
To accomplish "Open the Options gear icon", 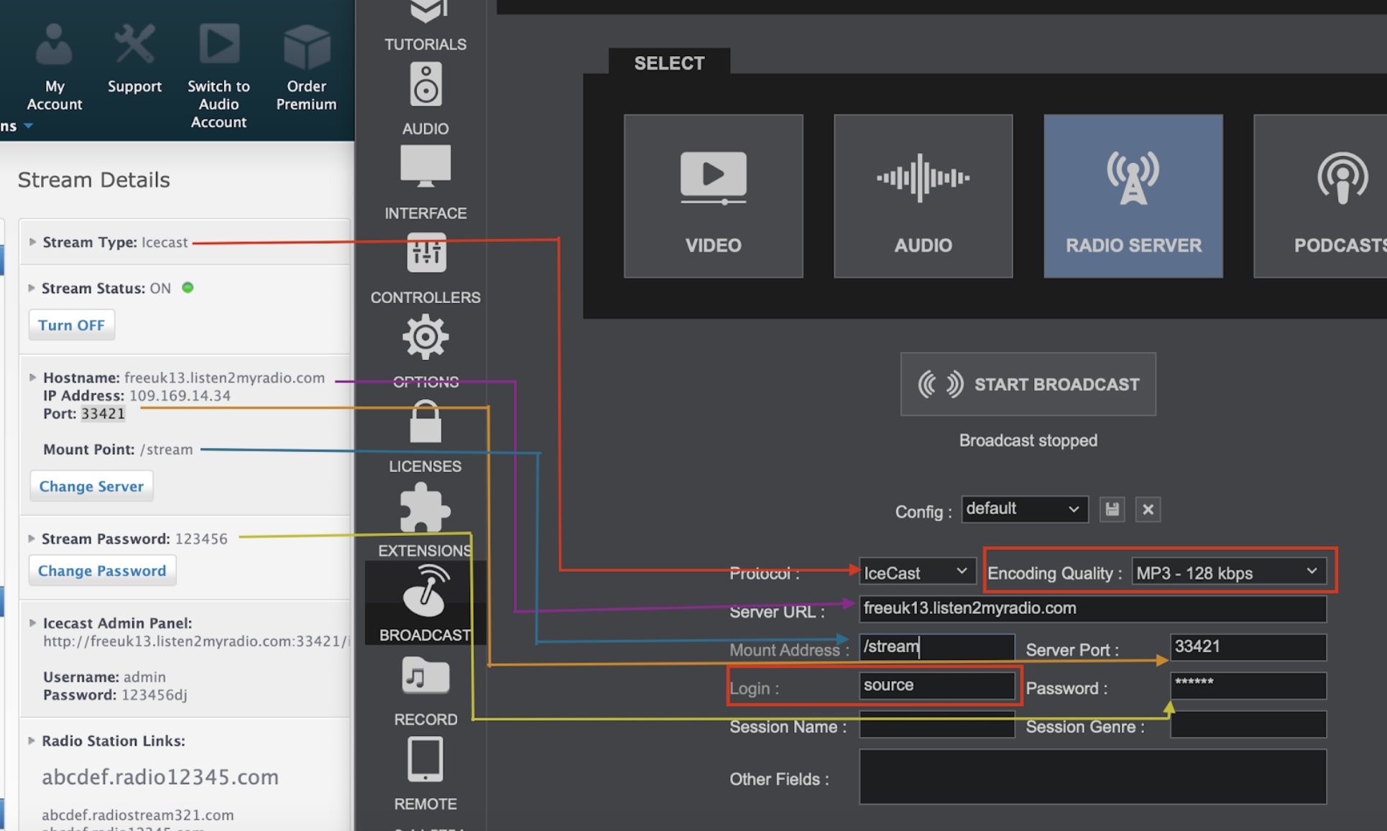I will [x=425, y=336].
